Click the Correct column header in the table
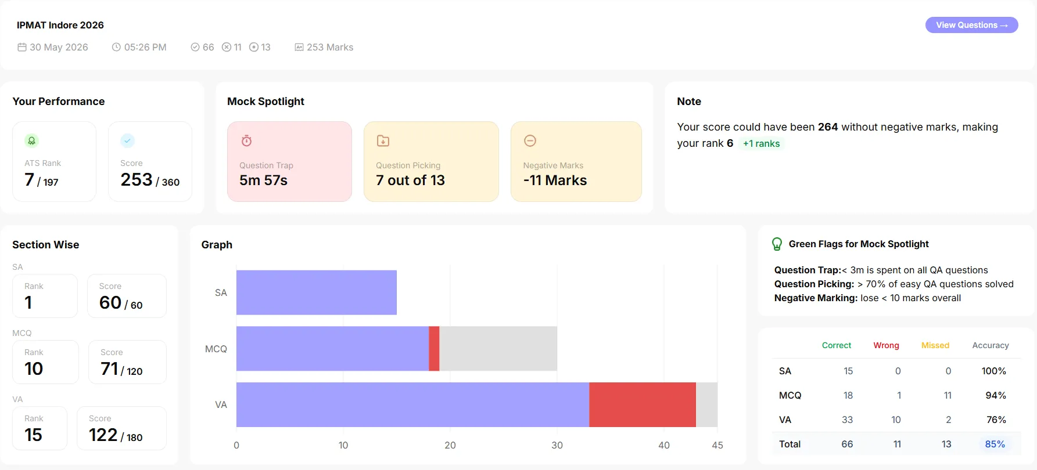Screen dimensions: 1037x470 point(837,345)
